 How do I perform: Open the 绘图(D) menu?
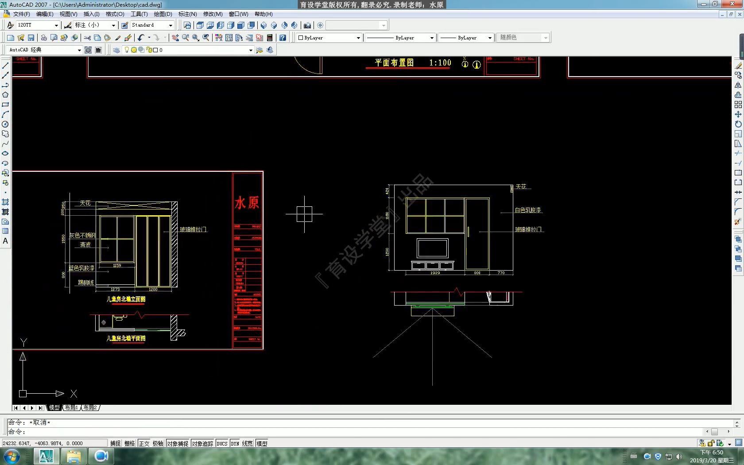pyautogui.click(x=163, y=14)
